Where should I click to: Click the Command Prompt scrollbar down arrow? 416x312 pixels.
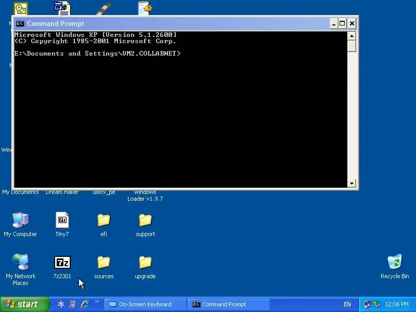352,183
